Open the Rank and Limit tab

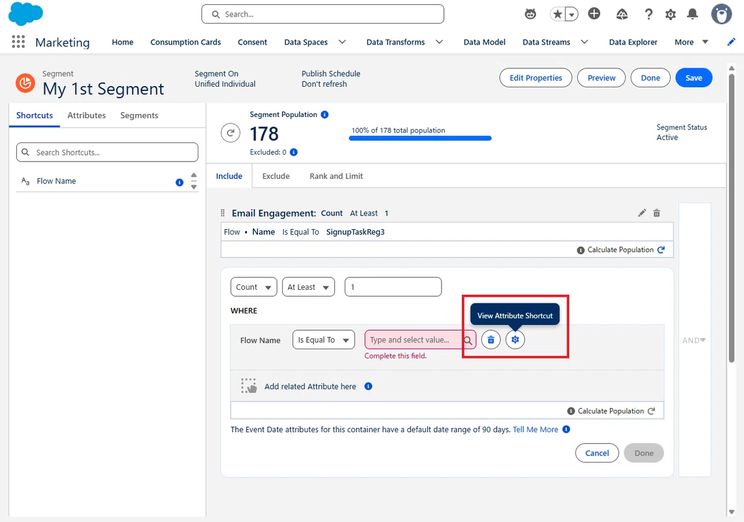coord(336,176)
